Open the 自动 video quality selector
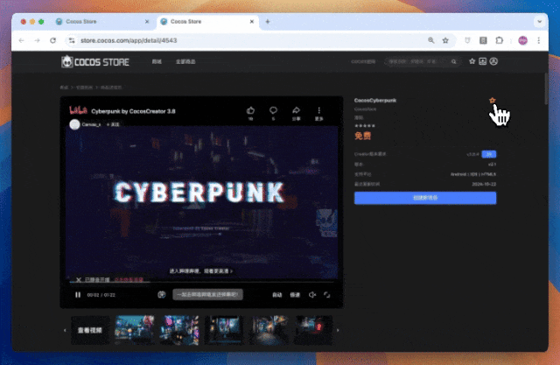Viewport: 560px width, 365px height. tap(277, 295)
